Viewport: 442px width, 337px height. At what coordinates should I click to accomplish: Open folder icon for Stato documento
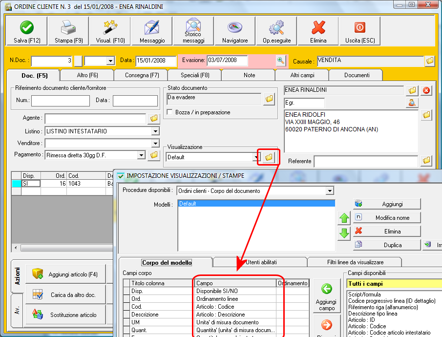coord(269,99)
